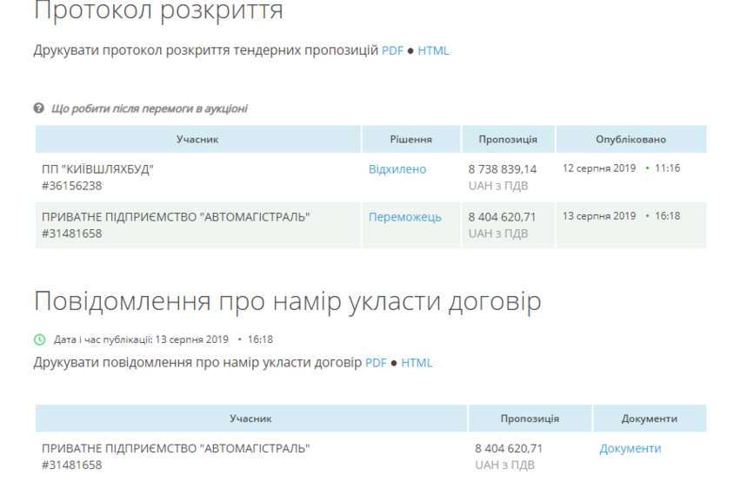The width and height of the screenshot is (747, 494).
Task: Open PDF of contract intent notice
Action: 376,363
